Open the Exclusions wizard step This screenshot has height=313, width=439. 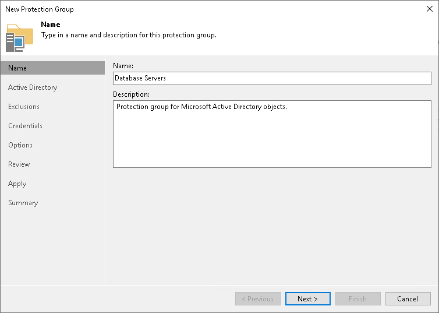coord(24,107)
